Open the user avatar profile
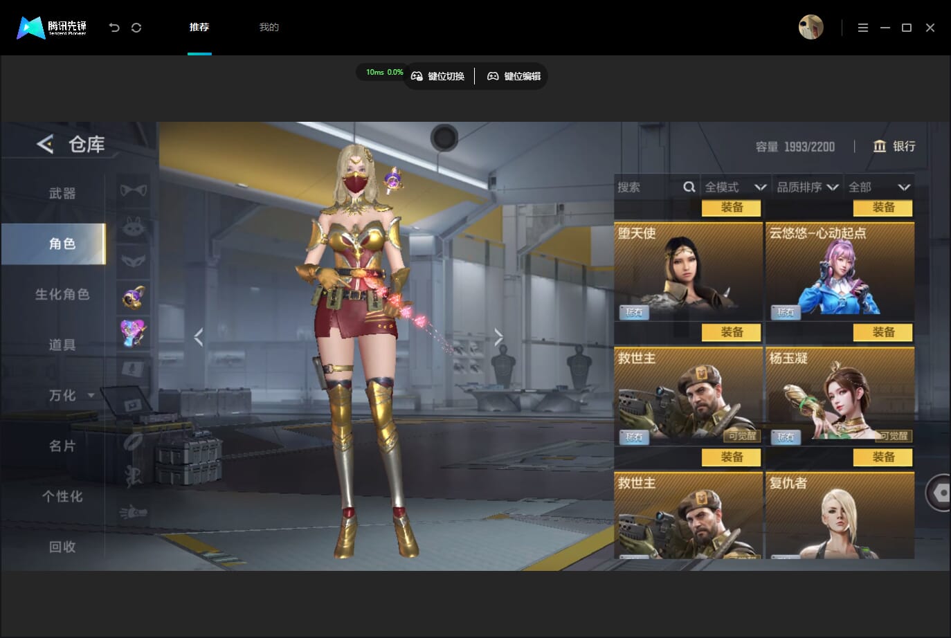Viewport: 951px width, 638px height. point(810,28)
